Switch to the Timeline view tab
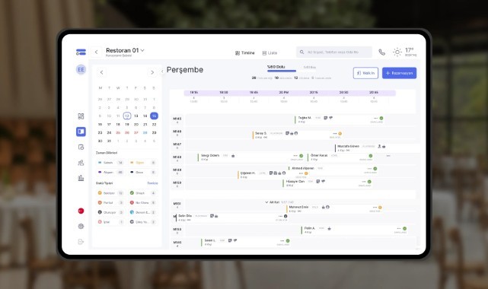This screenshot has height=289, width=488. (x=245, y=52)
